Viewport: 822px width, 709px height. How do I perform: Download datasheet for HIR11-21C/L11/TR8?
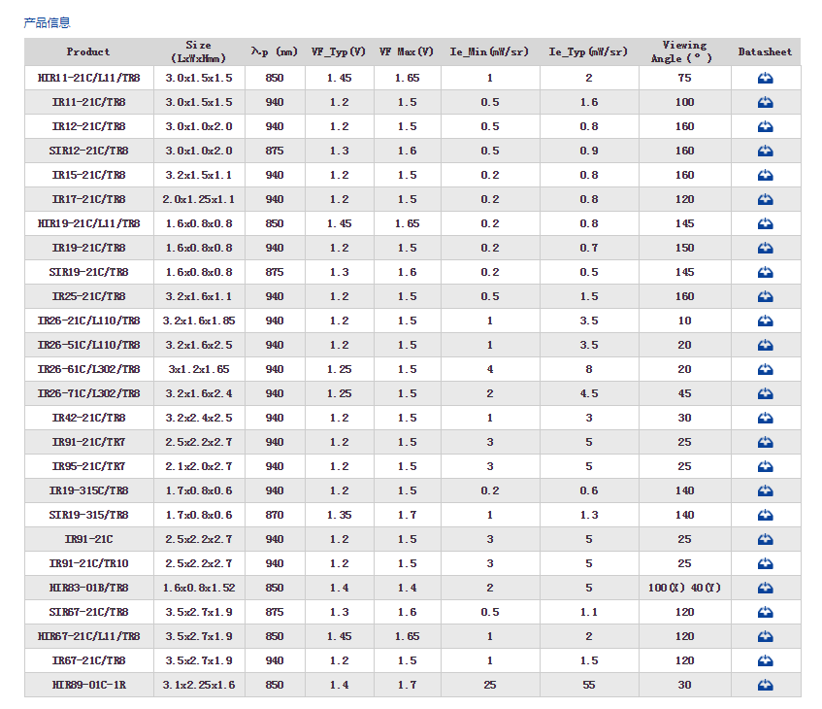765,78
